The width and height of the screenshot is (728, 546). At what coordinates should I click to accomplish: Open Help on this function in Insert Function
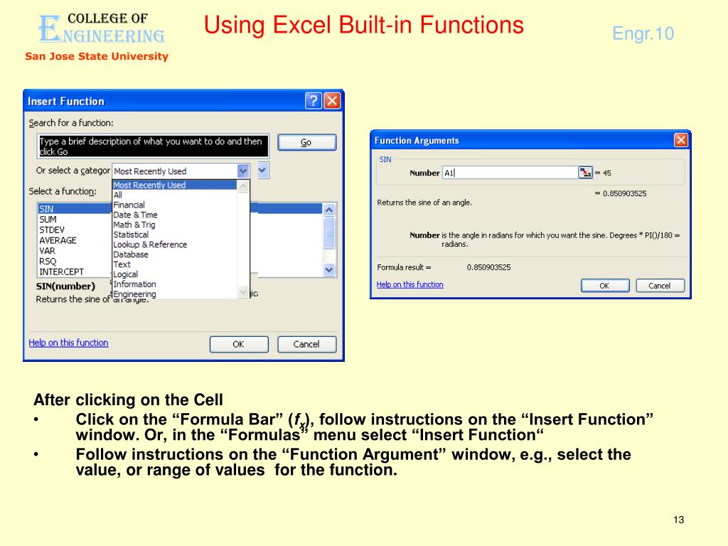coord(68,343)
